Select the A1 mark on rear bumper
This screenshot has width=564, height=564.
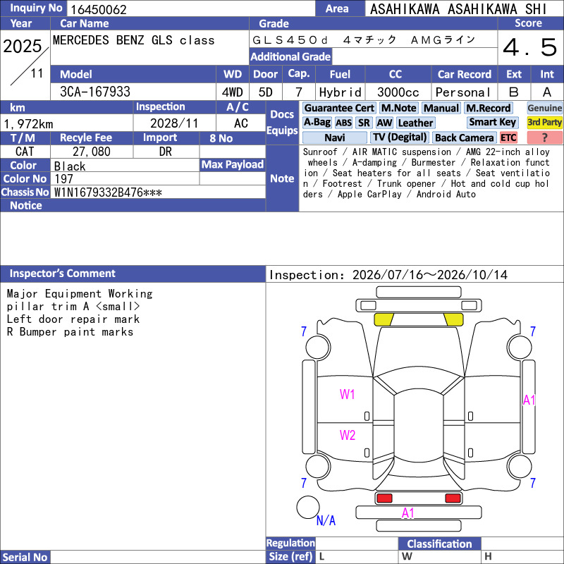[x=408, y=513]
